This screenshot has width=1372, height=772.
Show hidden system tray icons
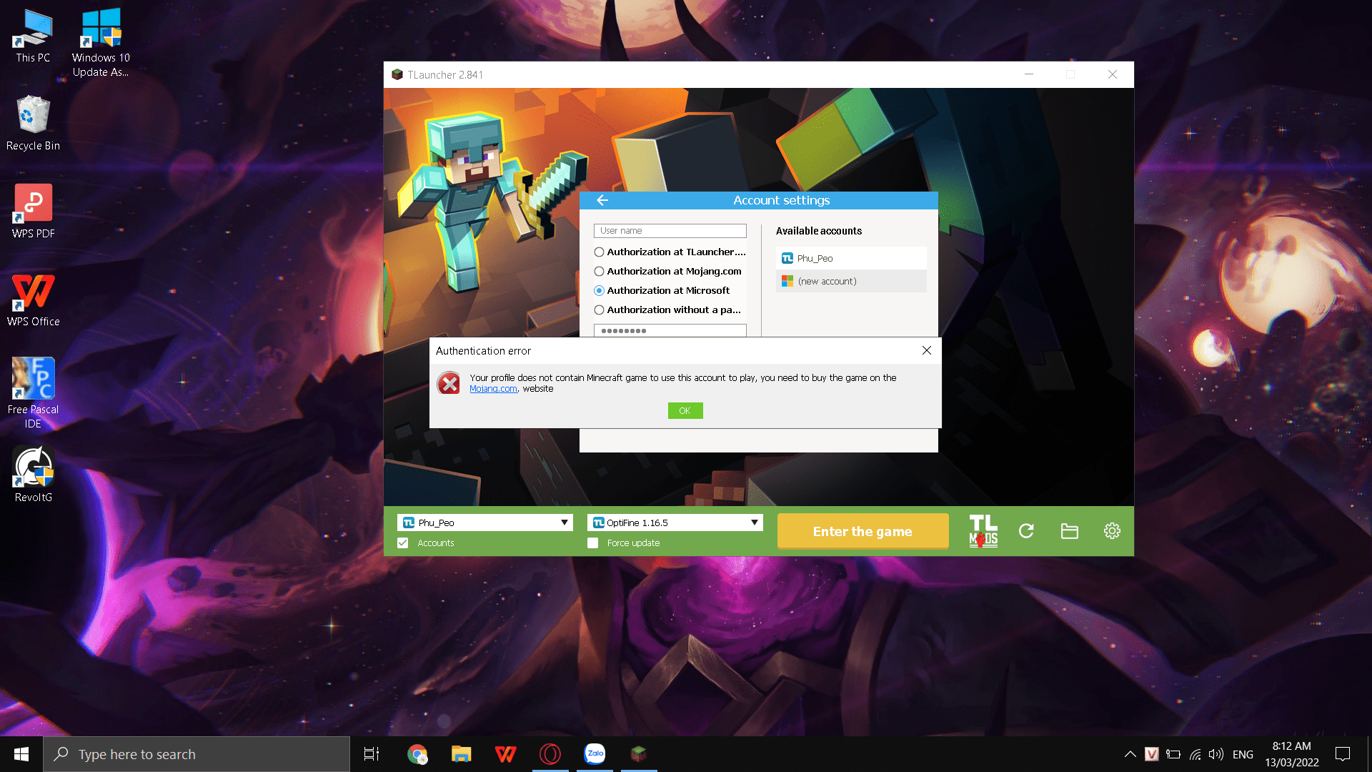pos(1130,754)
